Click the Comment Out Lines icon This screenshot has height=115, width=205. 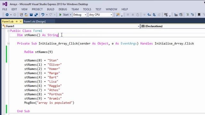click(187, 15)
